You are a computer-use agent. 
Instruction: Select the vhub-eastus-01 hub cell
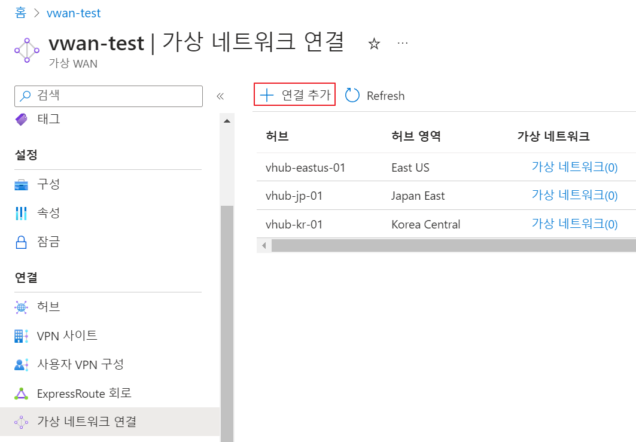point(305,167)
